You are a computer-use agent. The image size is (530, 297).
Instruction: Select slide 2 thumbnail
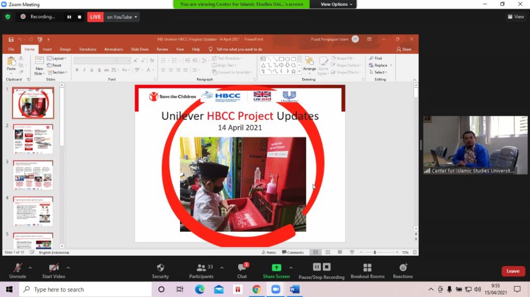pyautogui.click(x=33, y=139)
